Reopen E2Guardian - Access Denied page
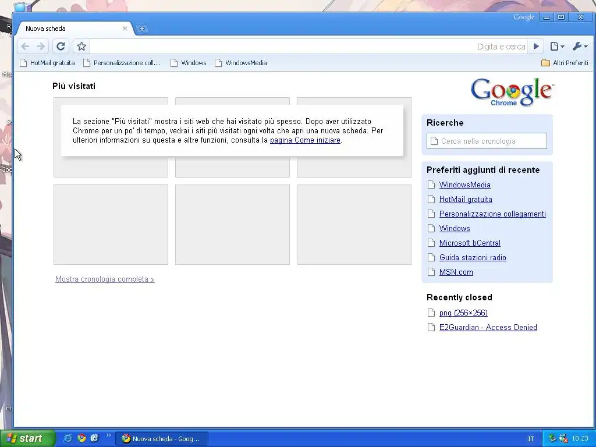 (x=488, y=327)
